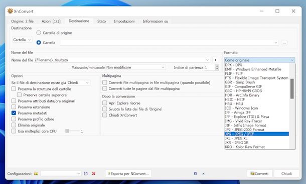Click the small icon right of Facebook

(203, 173)
